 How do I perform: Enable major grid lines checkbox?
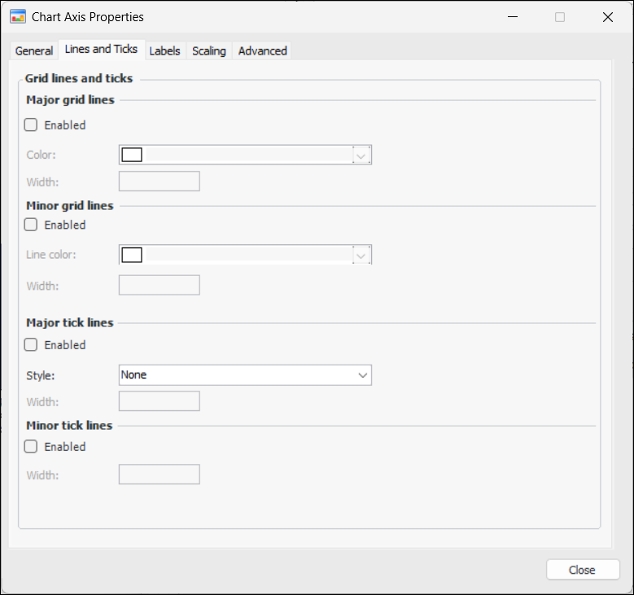pos(32,125)
